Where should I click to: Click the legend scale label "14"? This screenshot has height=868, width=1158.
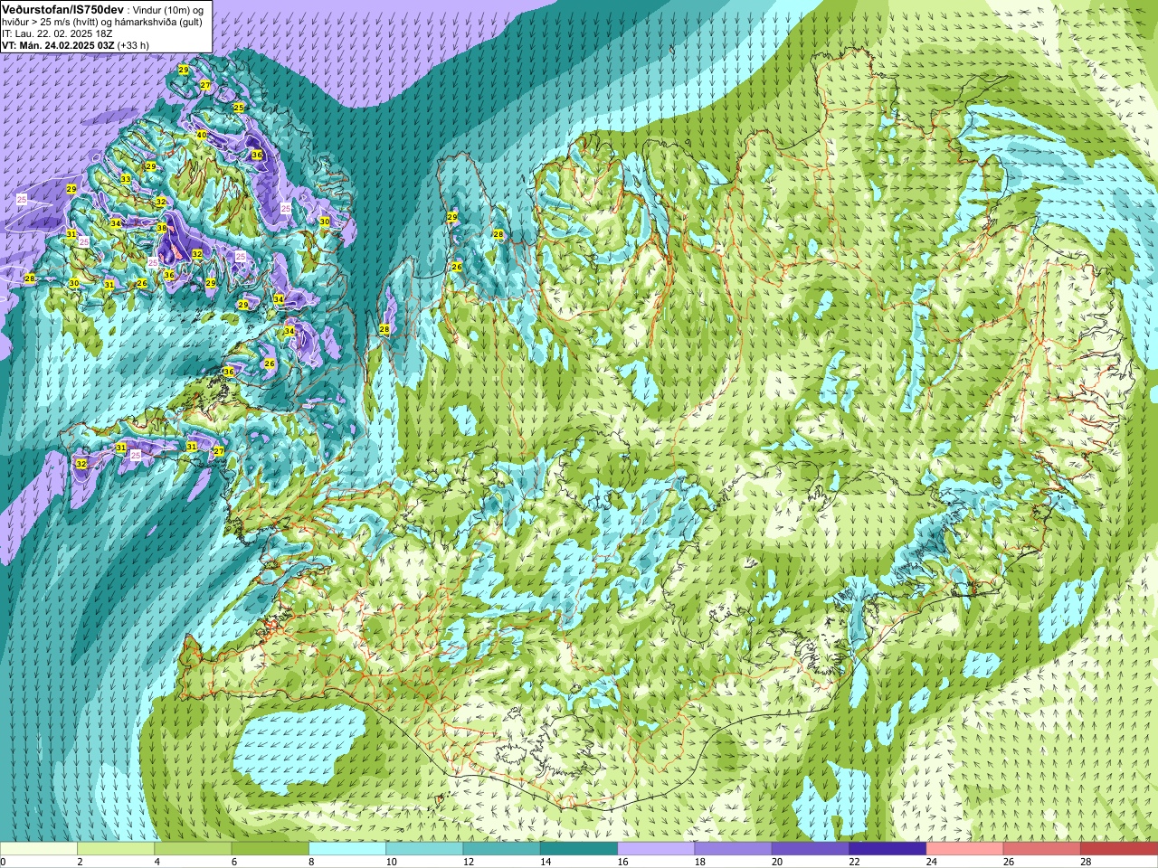tap(546, 862)
